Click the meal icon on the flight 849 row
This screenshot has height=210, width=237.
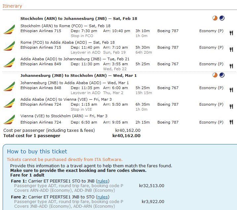click(x=231, y=66)
